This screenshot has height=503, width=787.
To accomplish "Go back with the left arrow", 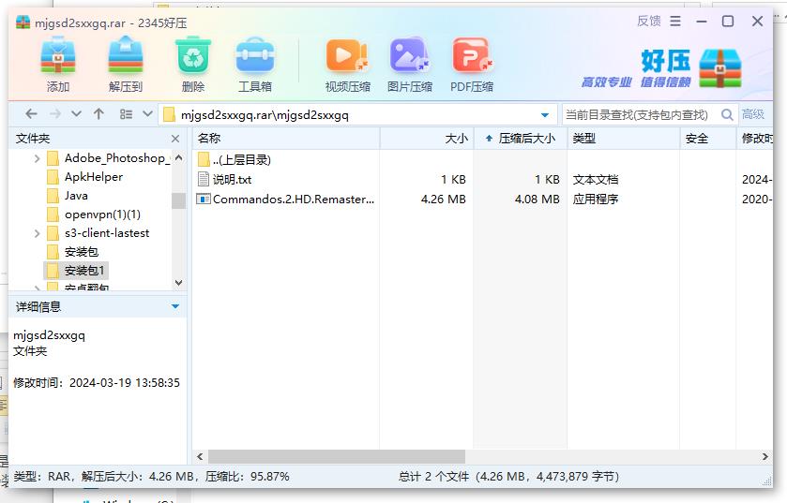I will 31,114.
